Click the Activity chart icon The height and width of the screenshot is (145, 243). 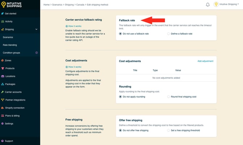[x=3, y=21]
